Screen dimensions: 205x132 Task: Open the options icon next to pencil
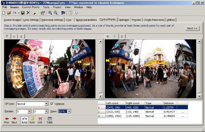43,13
